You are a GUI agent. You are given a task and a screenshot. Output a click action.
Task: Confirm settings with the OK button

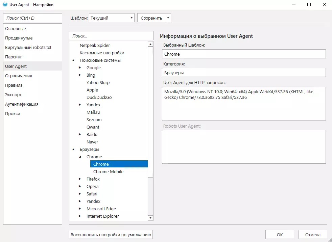pos(280,235)
